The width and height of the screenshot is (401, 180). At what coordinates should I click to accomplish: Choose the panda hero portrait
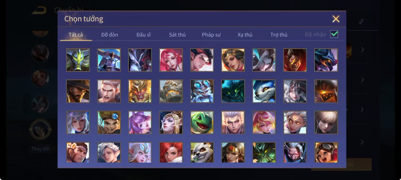pos(202,152)
